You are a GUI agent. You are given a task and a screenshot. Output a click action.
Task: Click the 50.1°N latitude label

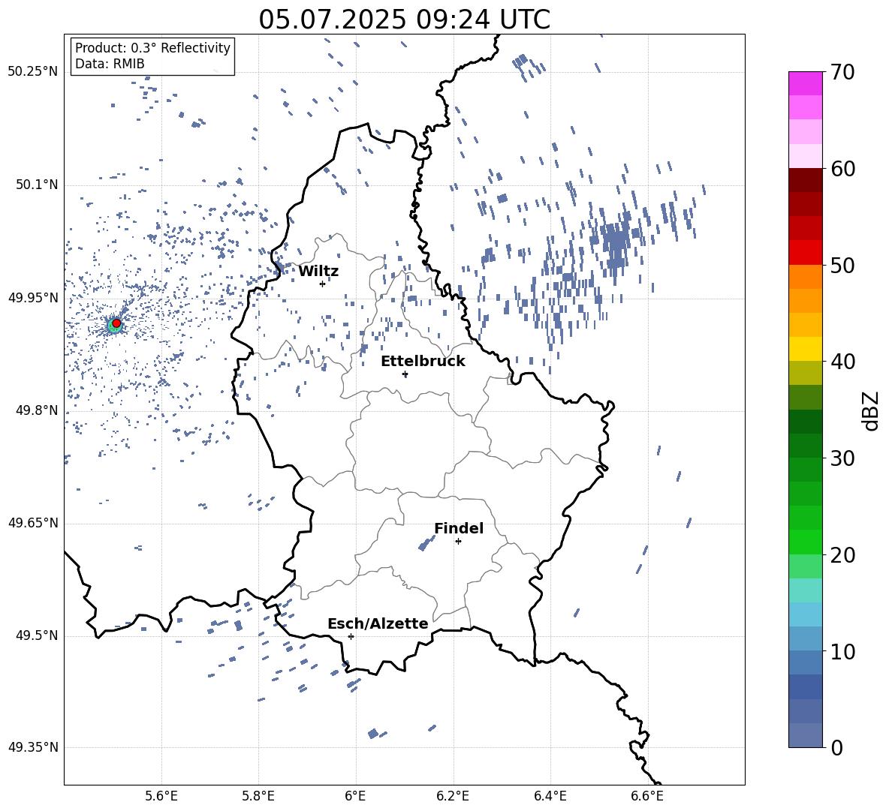[x=36, y=185]
